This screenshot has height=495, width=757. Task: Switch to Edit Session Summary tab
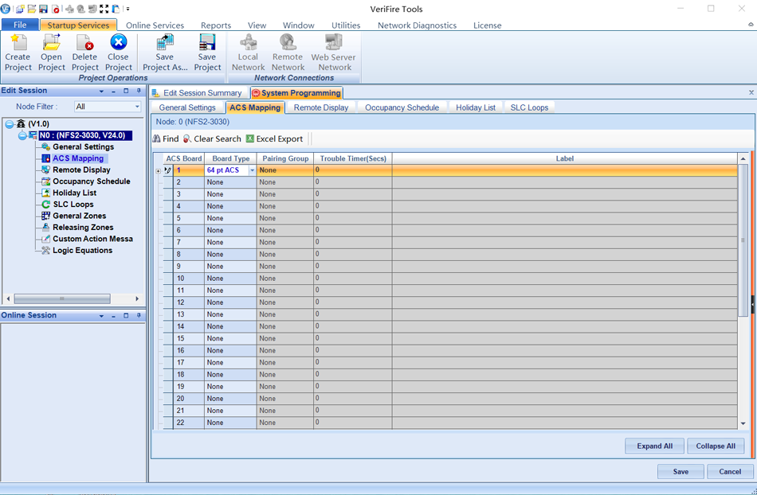(197, 93)
